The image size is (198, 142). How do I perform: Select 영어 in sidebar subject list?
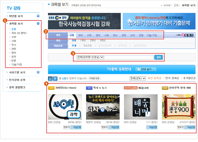14,53
